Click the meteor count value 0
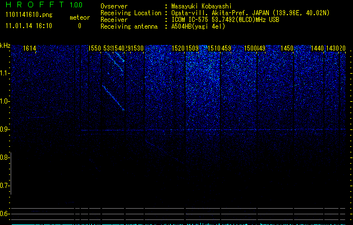This screenshot has width=353, height=225. click(80, 26)
